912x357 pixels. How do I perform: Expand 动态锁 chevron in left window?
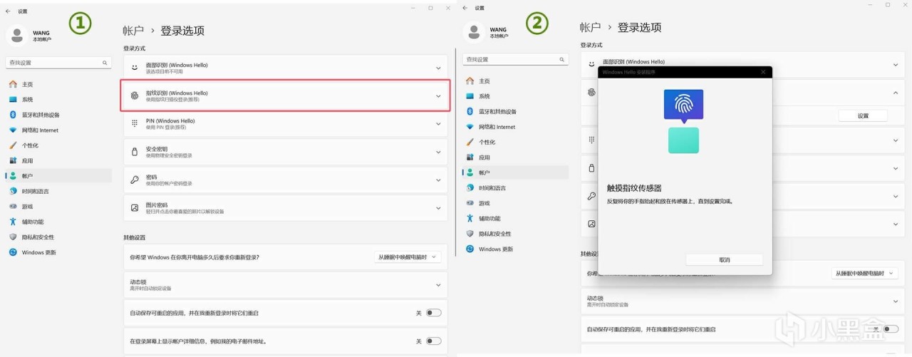pyautogui.click(x=438, y=285)
